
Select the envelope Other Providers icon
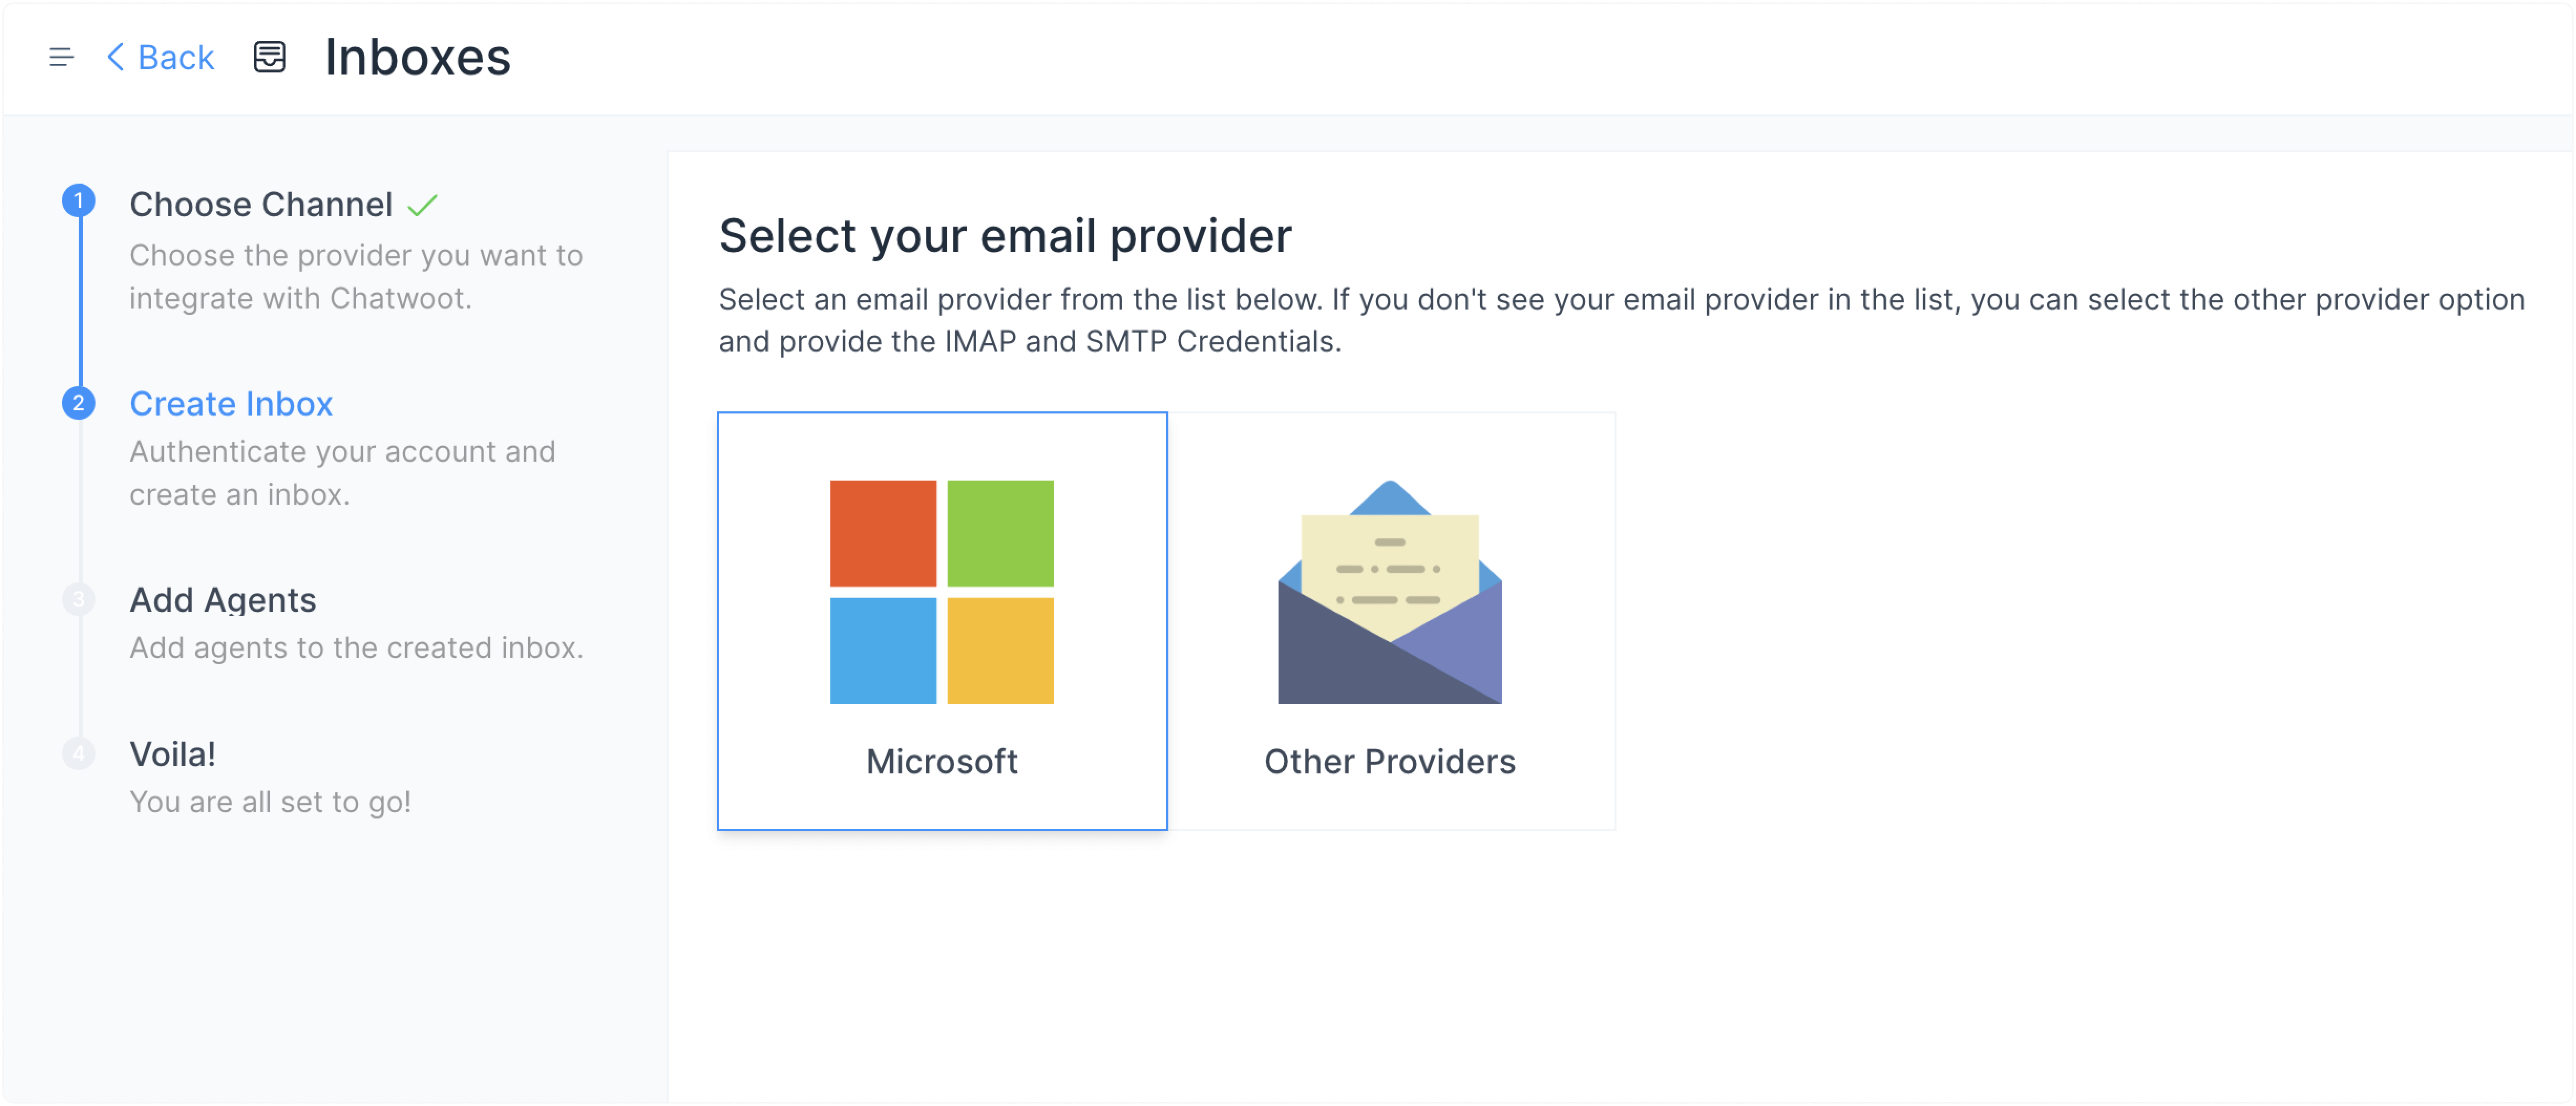1389,592
